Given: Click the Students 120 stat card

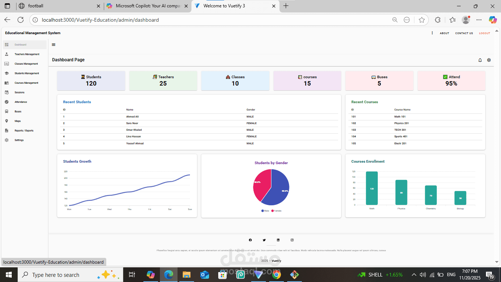Looking at the screenshot, I should (x=91, y=80).
